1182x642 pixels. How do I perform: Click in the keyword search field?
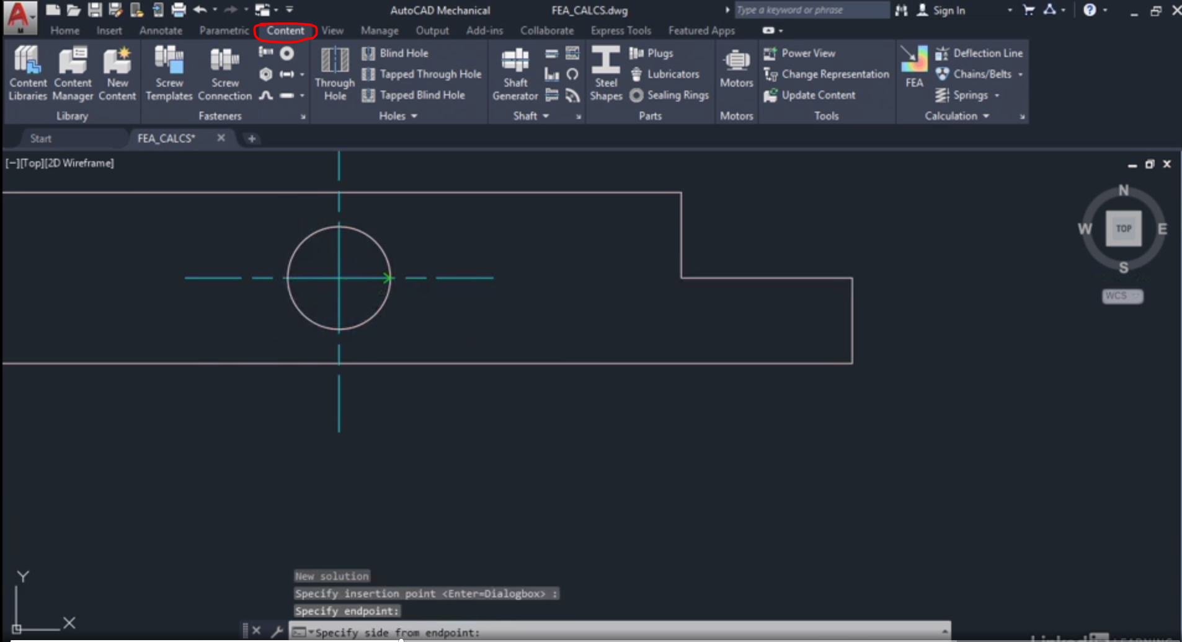click(811, 10)
